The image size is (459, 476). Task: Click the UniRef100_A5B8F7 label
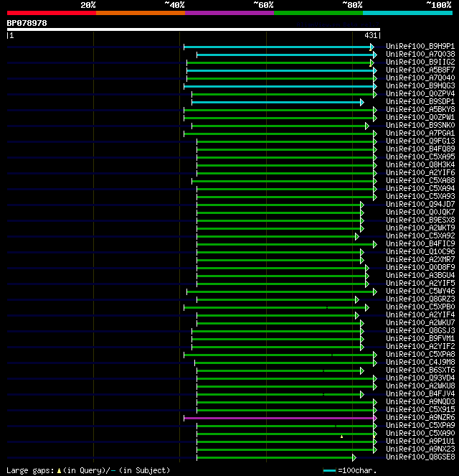click(420, 70)
